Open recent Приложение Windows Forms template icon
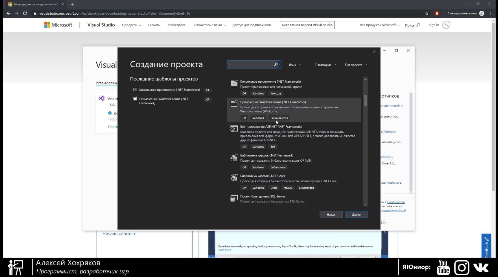The height and width of the screenshot is (277, 498). tap(135, 99)
